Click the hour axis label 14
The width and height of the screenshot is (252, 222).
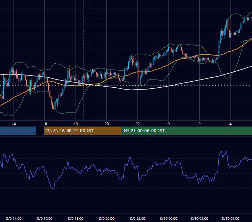14,124
